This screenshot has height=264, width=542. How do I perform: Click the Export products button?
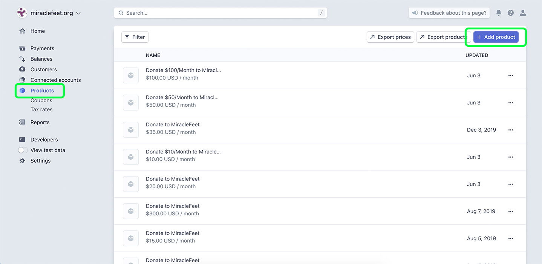pos(444,37)
